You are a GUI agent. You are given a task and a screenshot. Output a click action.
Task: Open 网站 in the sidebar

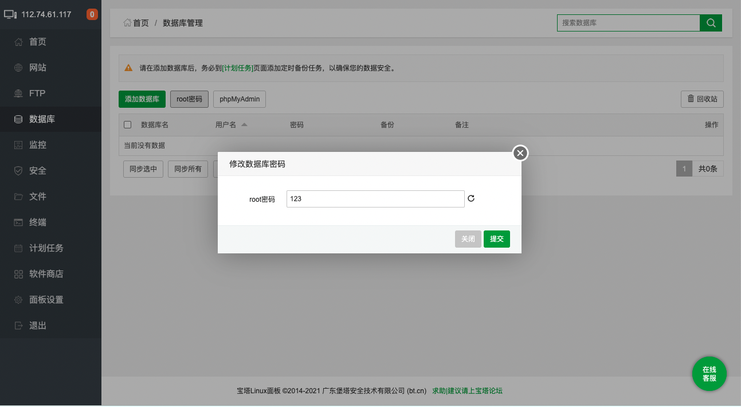(x=50, y=68)
